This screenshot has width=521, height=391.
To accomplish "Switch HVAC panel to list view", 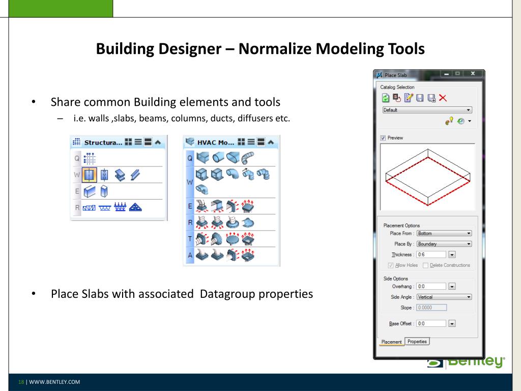I will pyautogui.click(x=251, y=142).
